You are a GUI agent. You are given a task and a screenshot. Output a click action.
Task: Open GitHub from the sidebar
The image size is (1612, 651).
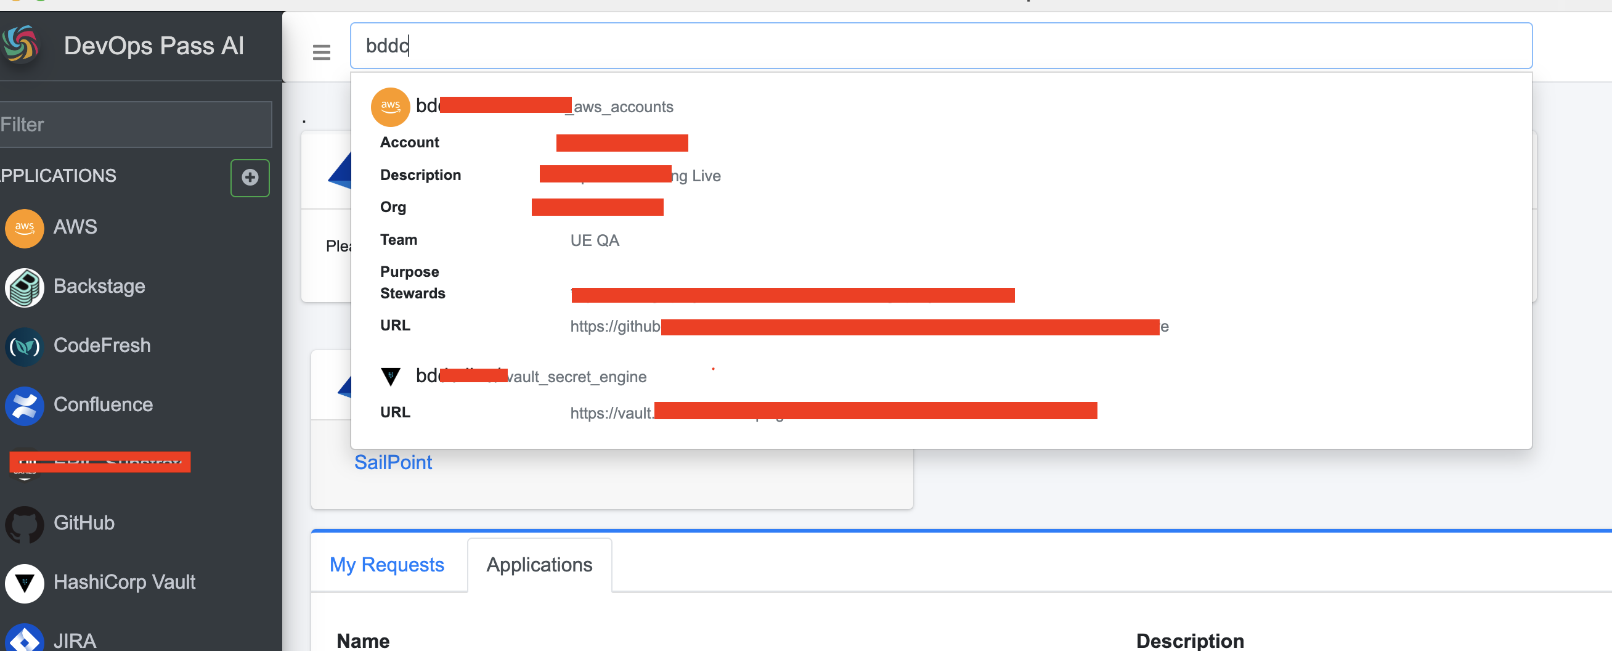tap(84, 523)
